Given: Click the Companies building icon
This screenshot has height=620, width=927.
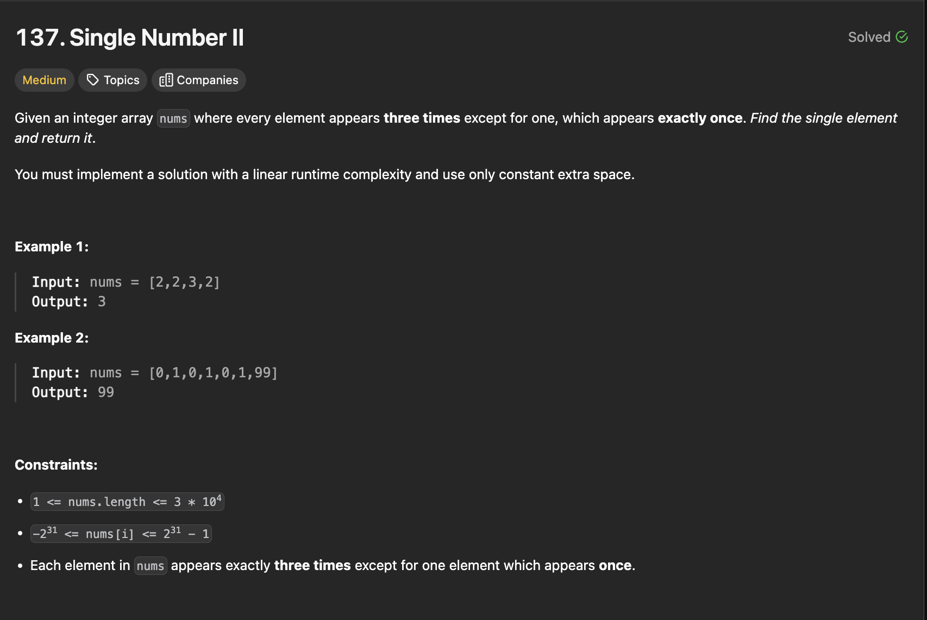Looking at the screenshot, I should pos(166,80).
